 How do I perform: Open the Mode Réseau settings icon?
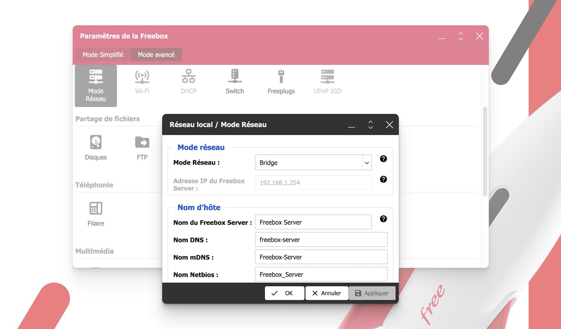point(96,85)
